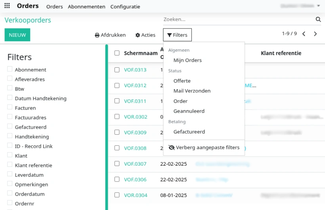Go to next page arrow

point(315,34)
